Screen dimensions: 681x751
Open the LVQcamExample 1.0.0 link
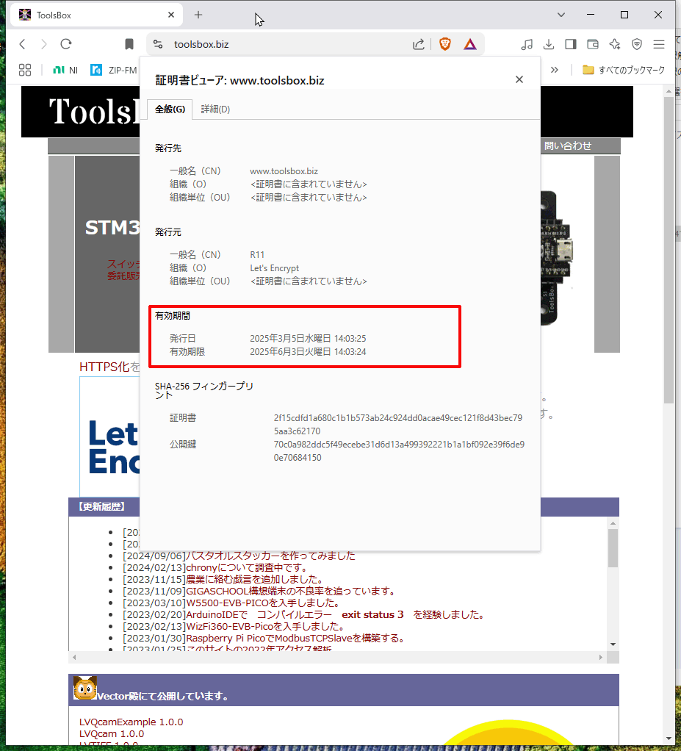tap(131, 722)
